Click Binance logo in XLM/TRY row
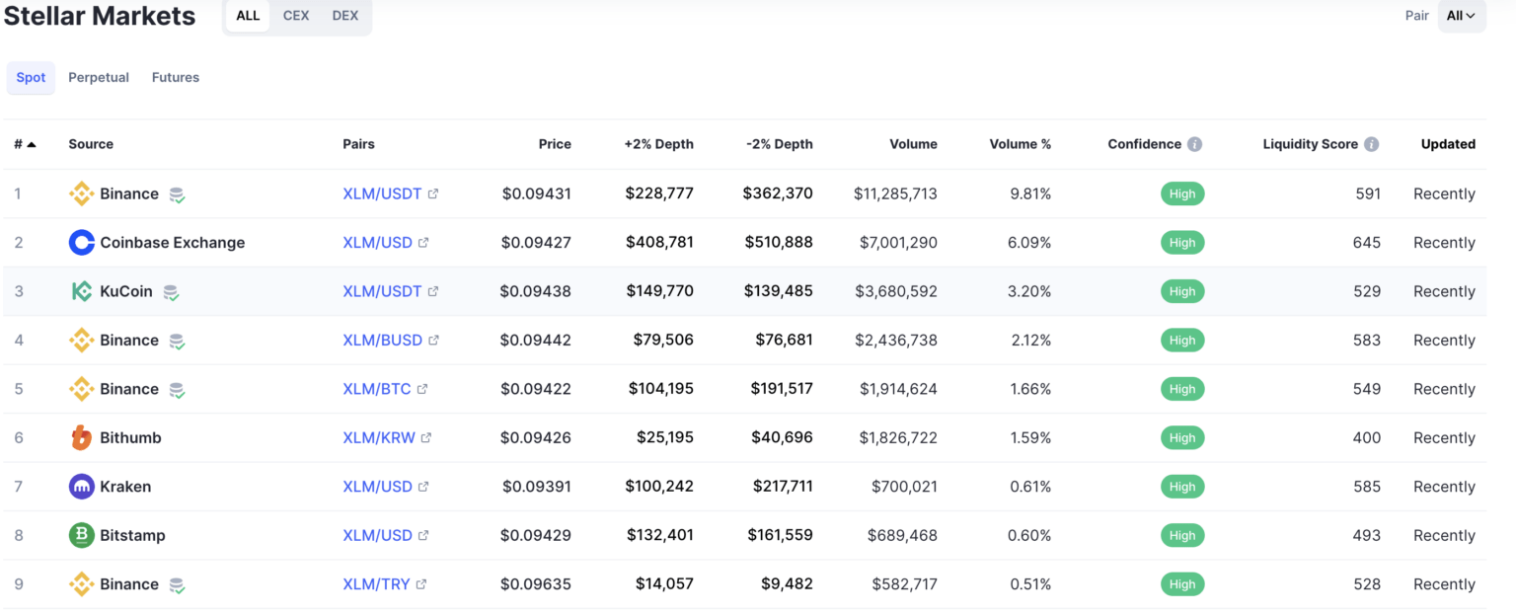This screenshot has height=615, width=1516. (82, 584)
